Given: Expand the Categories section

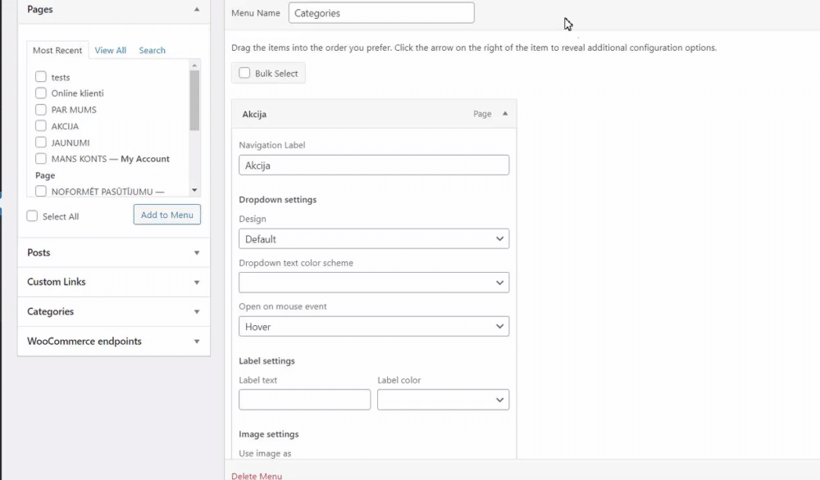Looking at the screenshot, I should point(197,312).
